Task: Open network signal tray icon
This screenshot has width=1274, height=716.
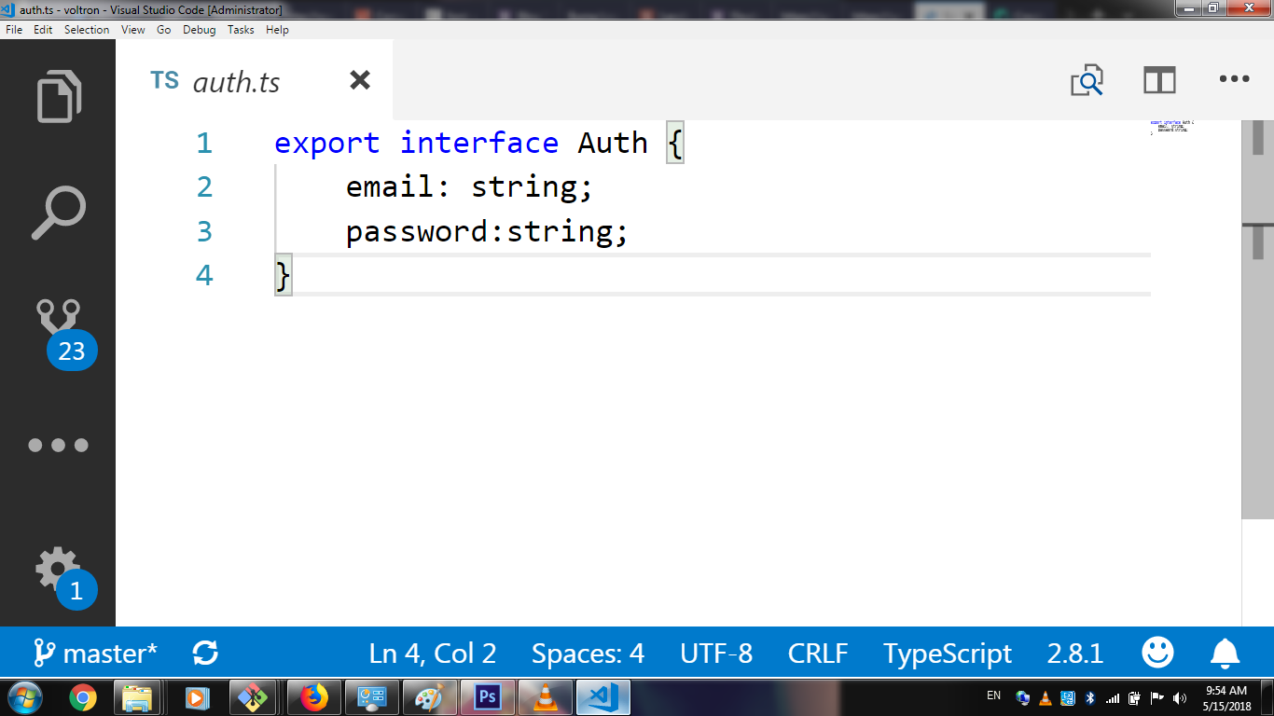Action: [x=1112, y=697]
